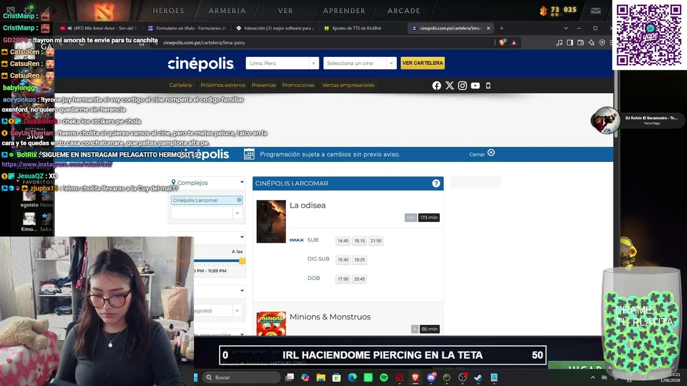The image size is (687, 386).
Task: Show hidden system tray icons chevron
Action: [593, 377]
